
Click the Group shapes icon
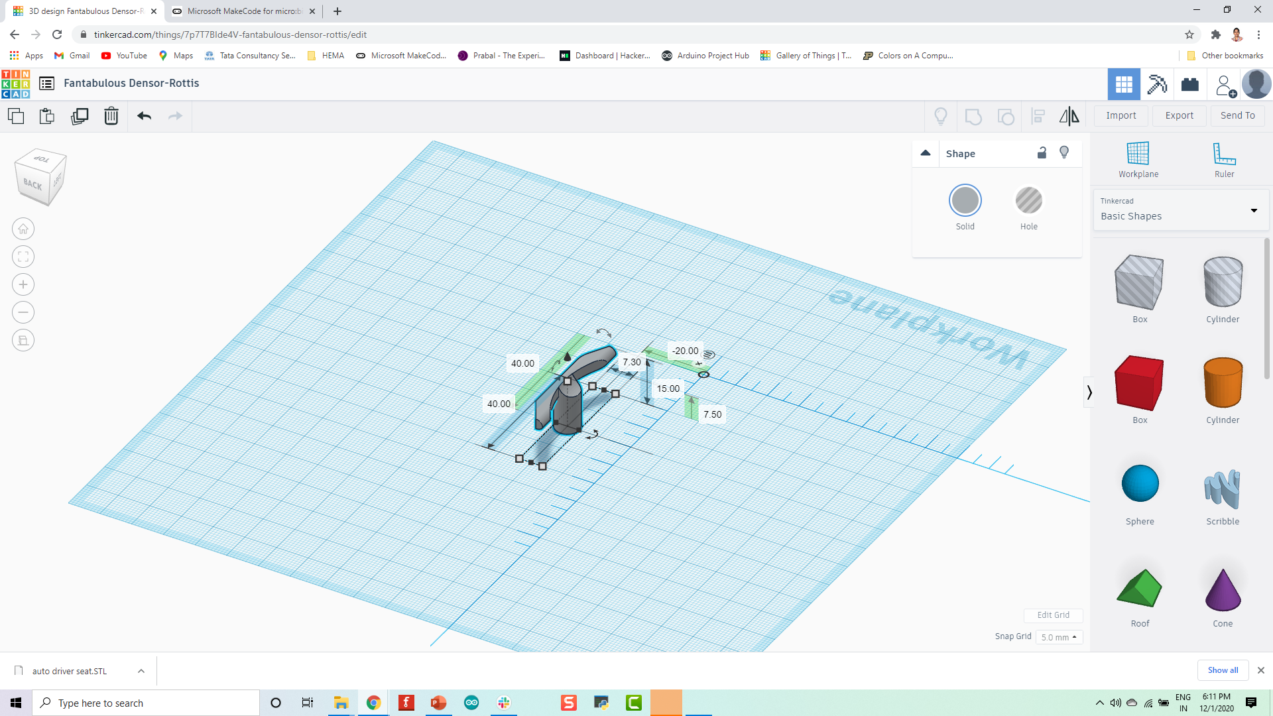973,117
